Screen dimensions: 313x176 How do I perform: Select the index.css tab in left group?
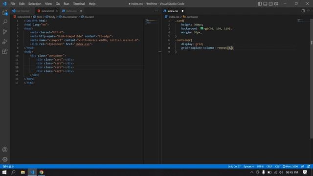[71, 11]
